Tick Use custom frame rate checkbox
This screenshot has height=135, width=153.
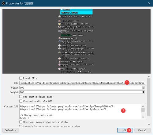pyautogui.click(x=21, y=97)
